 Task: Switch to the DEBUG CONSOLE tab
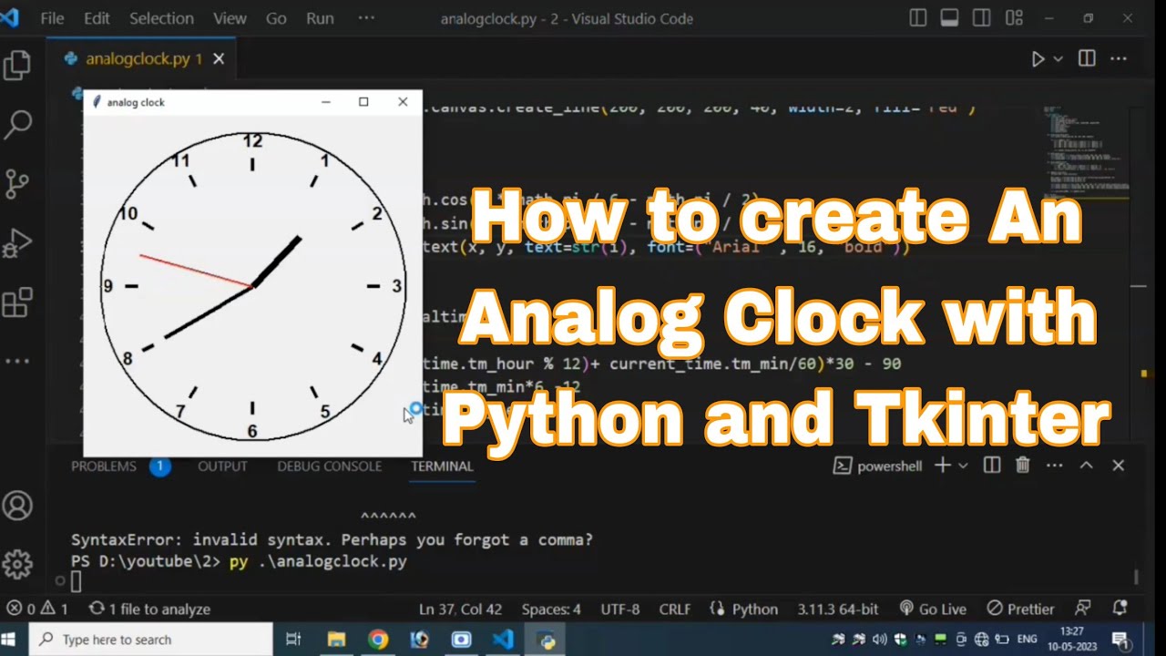pos(329,466)
